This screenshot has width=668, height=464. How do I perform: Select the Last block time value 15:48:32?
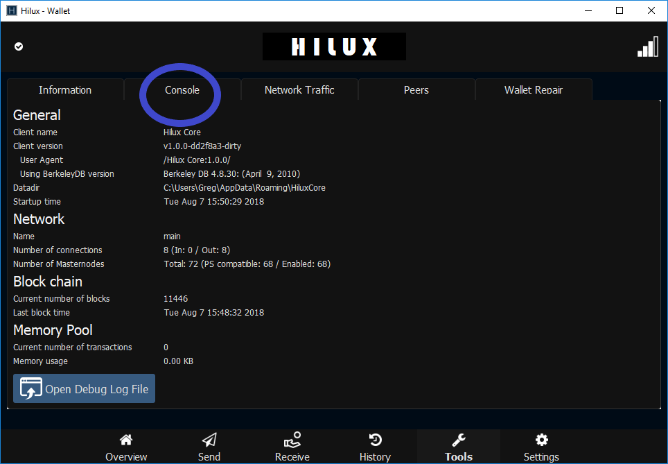pyautogui.click(x=214, y=313)
